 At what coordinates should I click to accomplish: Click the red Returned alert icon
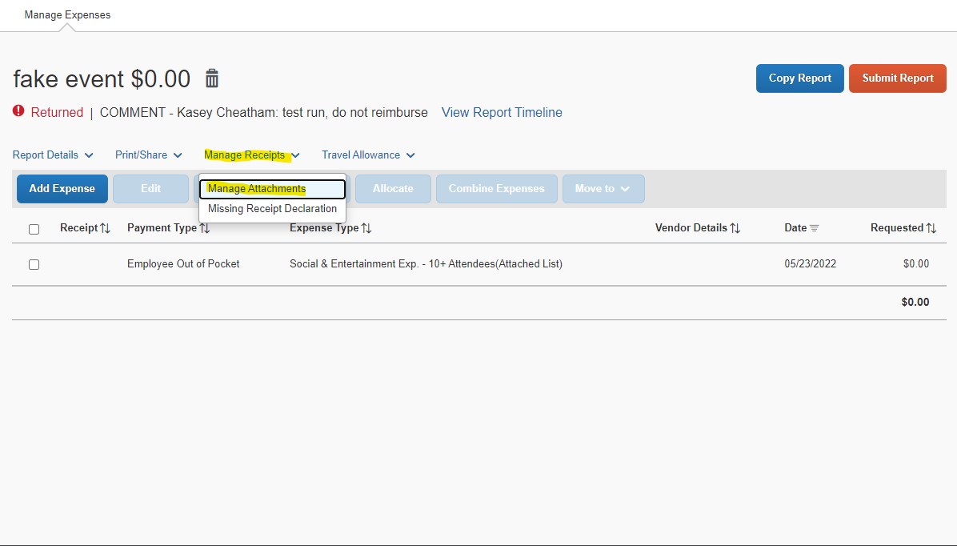click(x=18, y=112)
